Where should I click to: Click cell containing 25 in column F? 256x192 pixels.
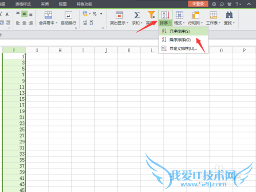coord(14,130)
